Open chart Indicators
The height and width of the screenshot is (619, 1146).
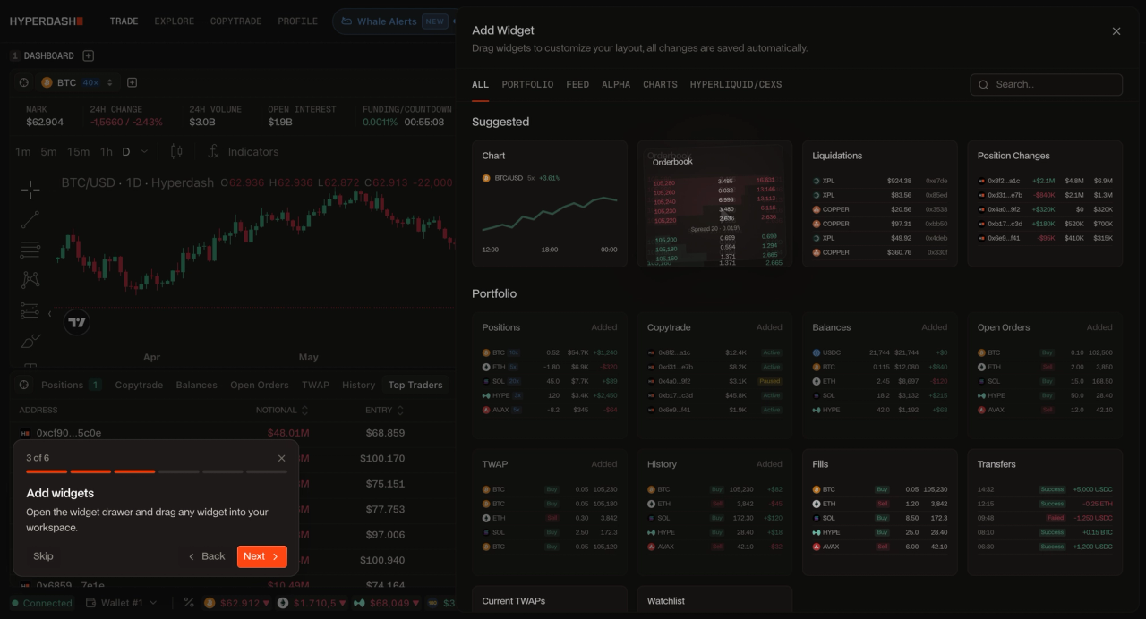pos(243,151)
